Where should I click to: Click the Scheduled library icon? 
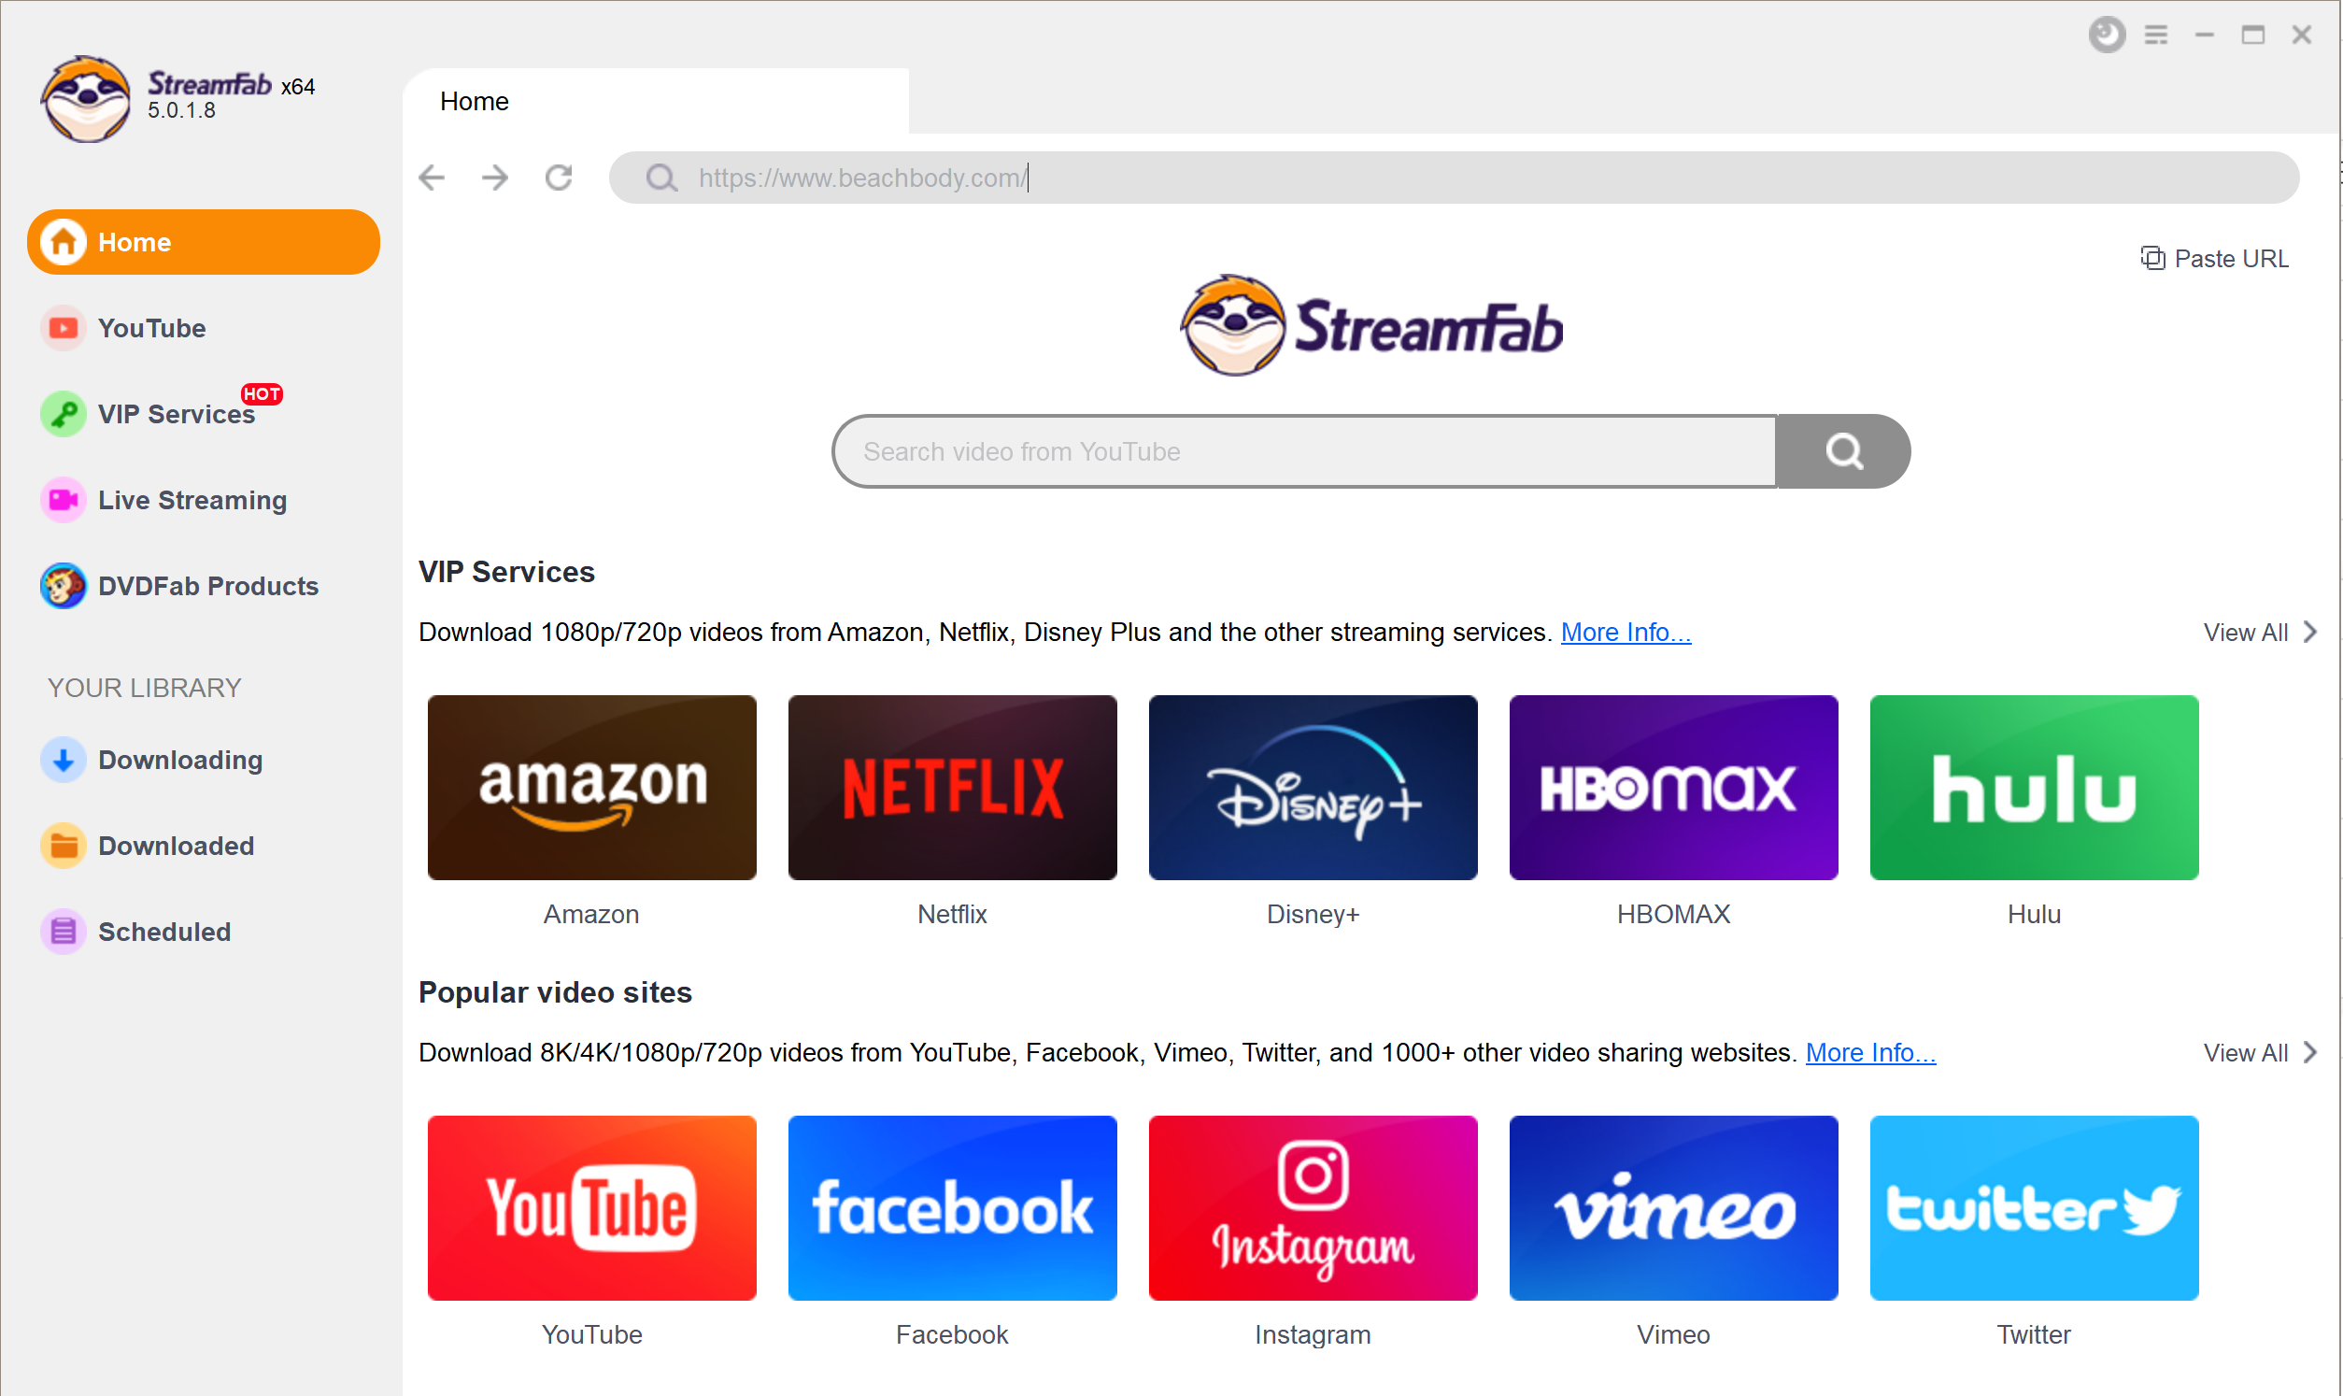(62, 931)
